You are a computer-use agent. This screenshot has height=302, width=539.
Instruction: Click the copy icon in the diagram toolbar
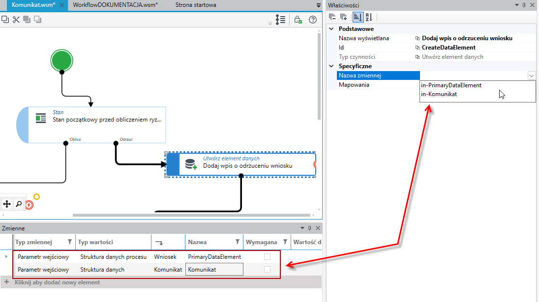coord(5,20)
